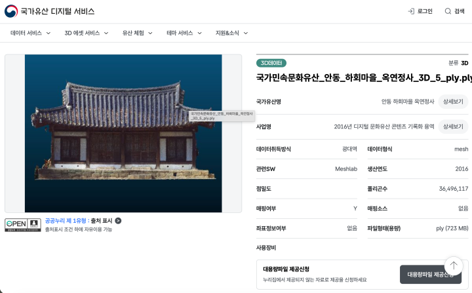
Task: Open the 데이터 서비스 menu
Action: point(26,33)
